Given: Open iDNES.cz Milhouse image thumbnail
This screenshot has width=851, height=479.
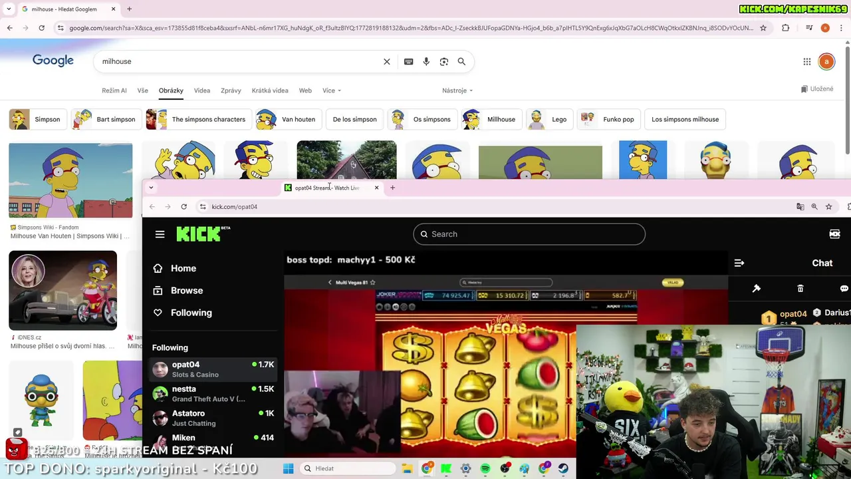Looking at the screenshot, I should click(62, 290).
